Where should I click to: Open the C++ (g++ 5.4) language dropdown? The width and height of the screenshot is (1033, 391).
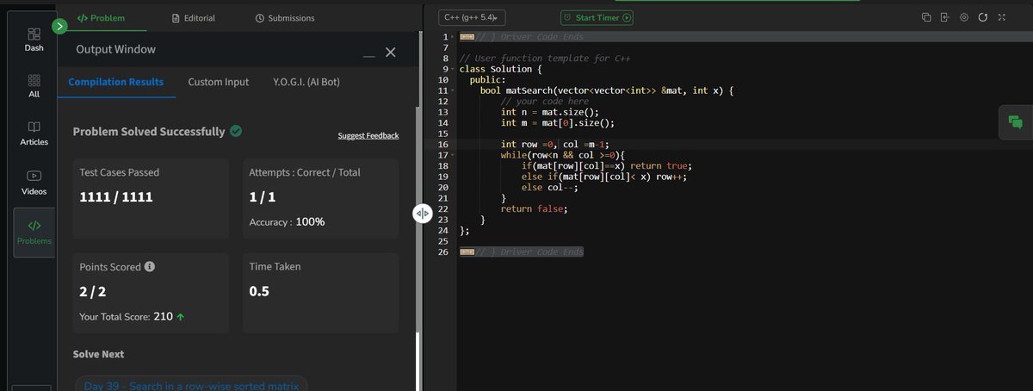(x=473, y=17)
